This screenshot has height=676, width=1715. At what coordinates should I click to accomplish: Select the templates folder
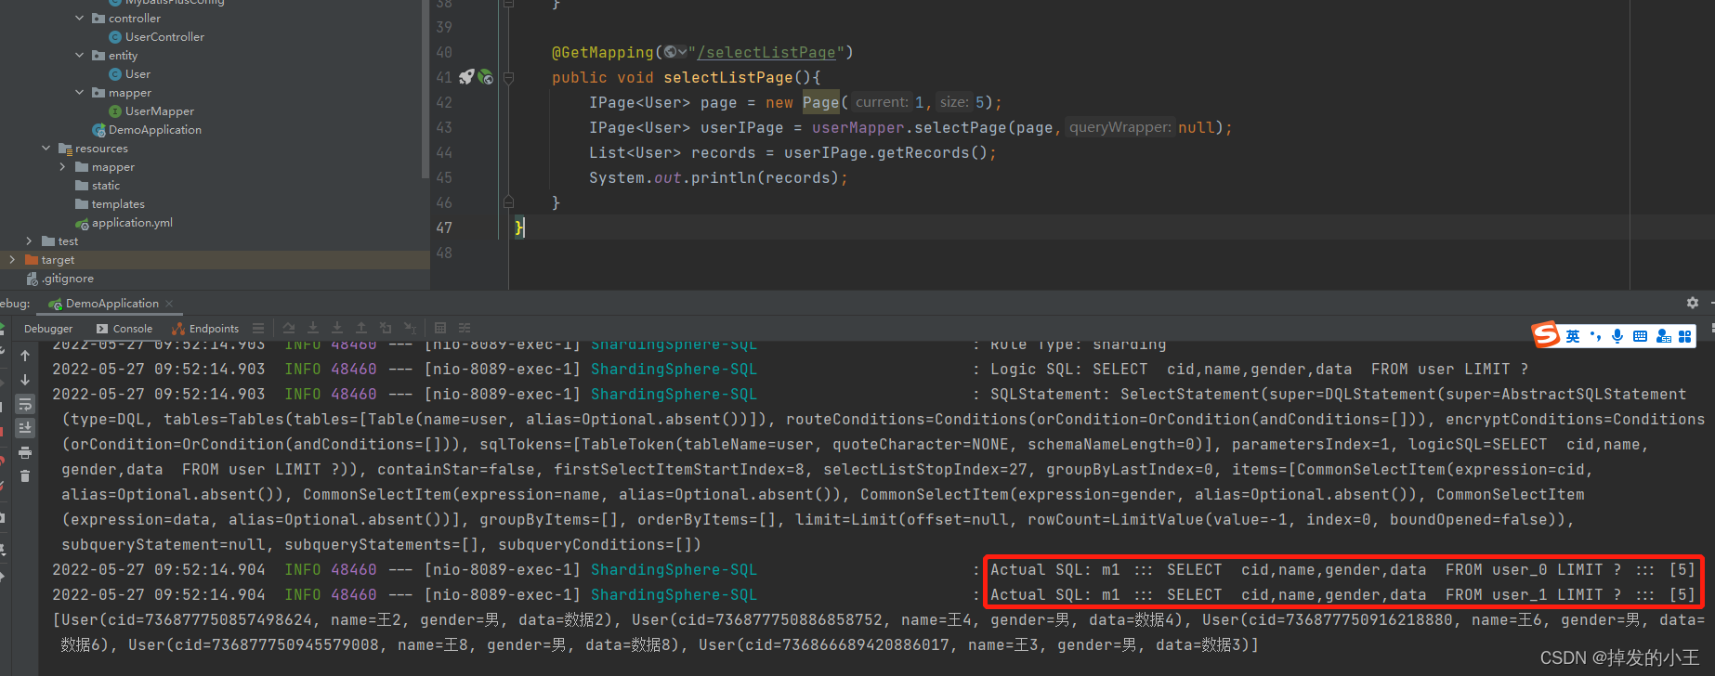click(x=110, y=203)
